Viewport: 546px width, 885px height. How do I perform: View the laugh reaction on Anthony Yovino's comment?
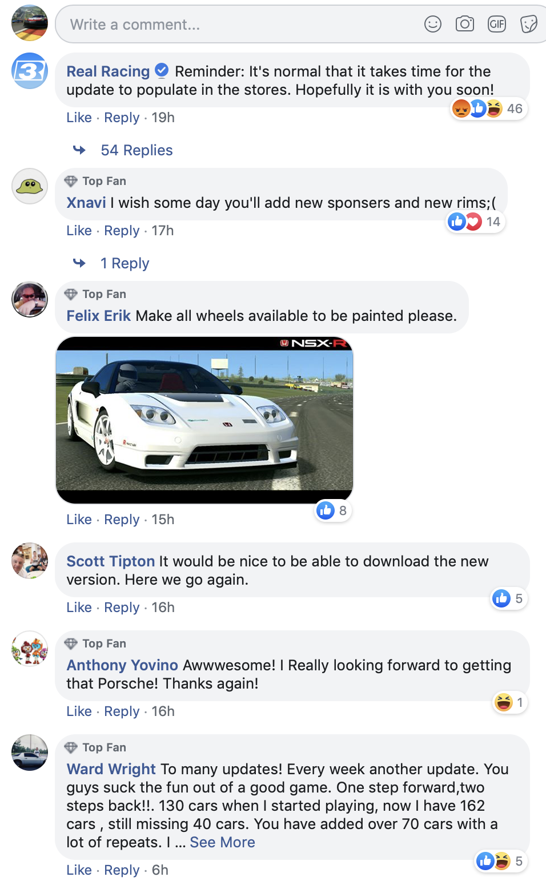511,702
